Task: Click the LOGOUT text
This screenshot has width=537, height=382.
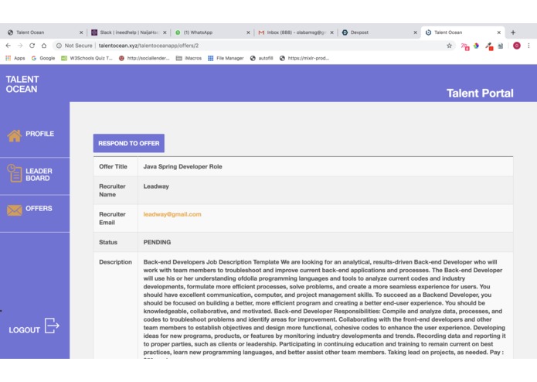Action: point(24,330)
